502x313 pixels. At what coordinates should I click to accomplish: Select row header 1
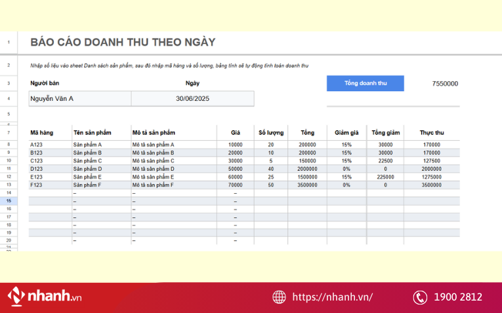[9, 42]
